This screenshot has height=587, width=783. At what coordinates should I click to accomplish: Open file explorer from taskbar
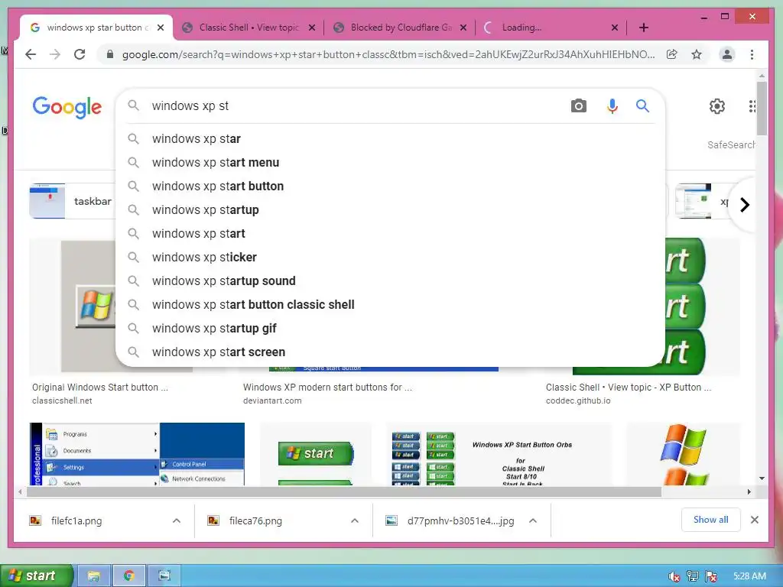[x=93, y=576]
